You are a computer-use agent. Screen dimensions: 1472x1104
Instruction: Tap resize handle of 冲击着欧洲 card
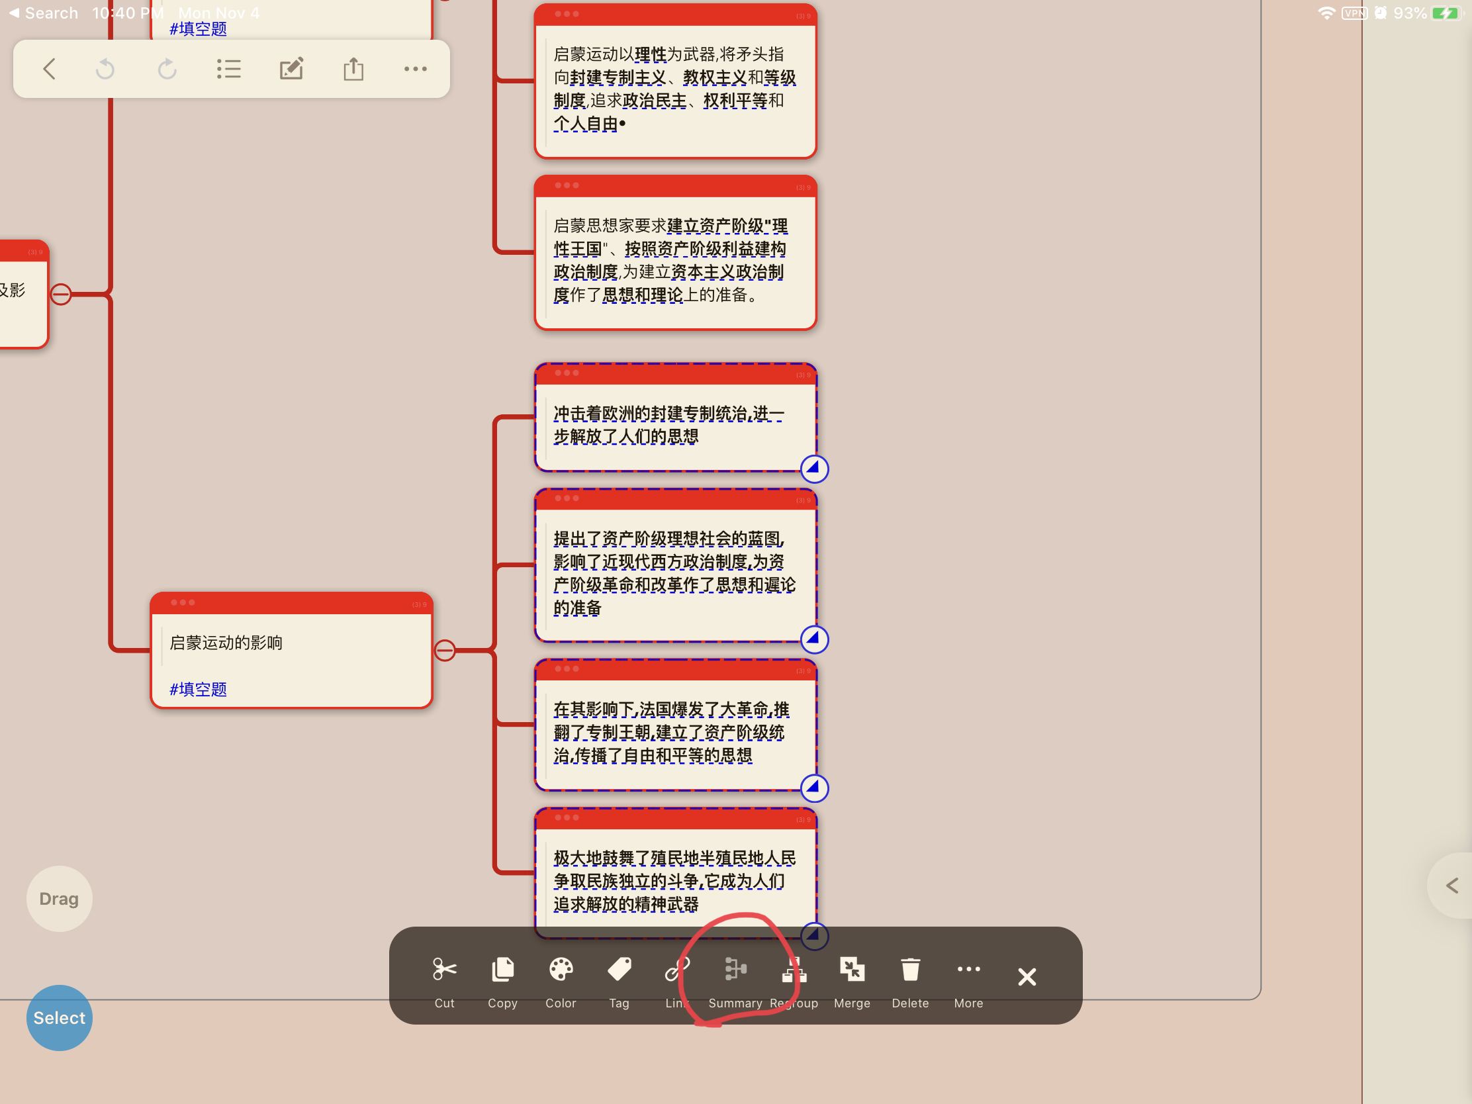(x=814, y=469)
